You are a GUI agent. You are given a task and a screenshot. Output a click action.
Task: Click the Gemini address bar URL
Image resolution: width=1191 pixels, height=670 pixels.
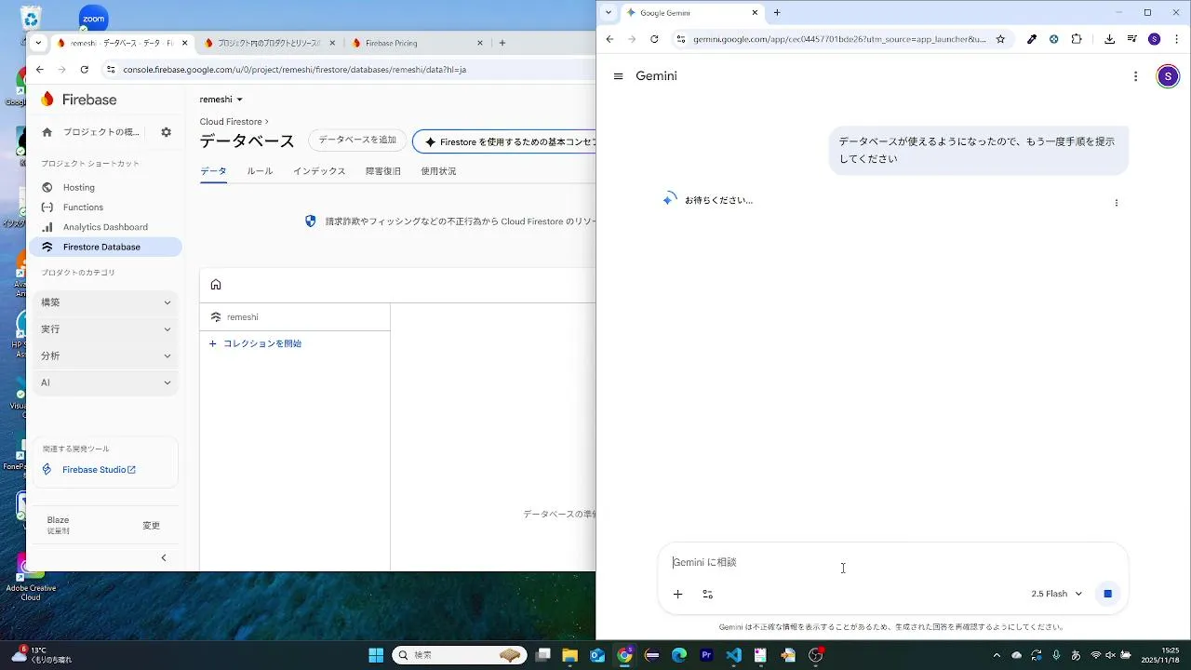pos(838,39)
